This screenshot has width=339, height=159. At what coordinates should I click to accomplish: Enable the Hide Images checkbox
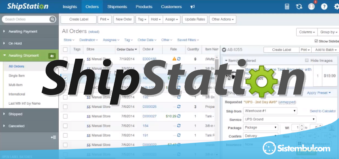306,60
